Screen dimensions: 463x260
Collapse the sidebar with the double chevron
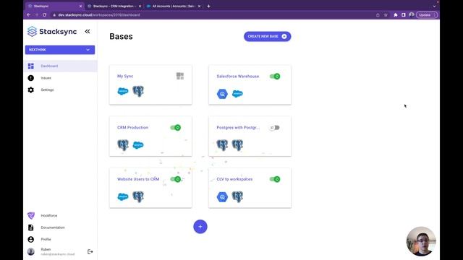(x=88, y=31)
